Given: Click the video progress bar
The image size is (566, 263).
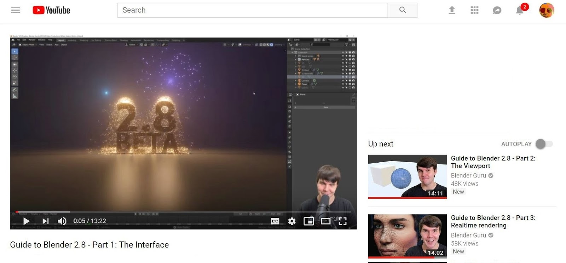Looking at the screenshot, I should coord(183,212).
